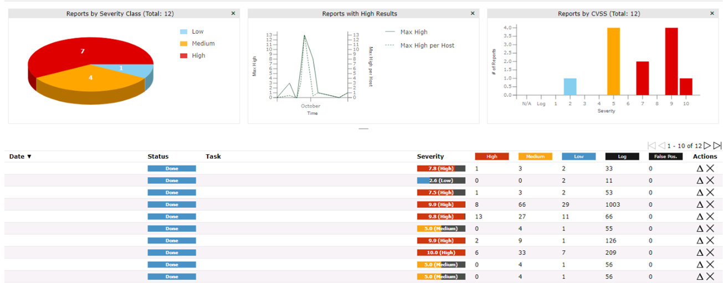The height and width of the screenshot is (283, 723).
Task: Delete the 10.0 (High) report
Action: click(x=710, y=253)
